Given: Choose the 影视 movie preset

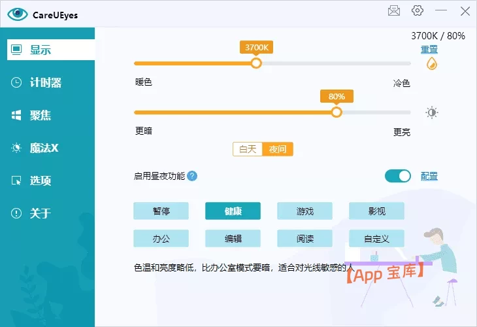Looking at the screenshot, I should point(376,211).
